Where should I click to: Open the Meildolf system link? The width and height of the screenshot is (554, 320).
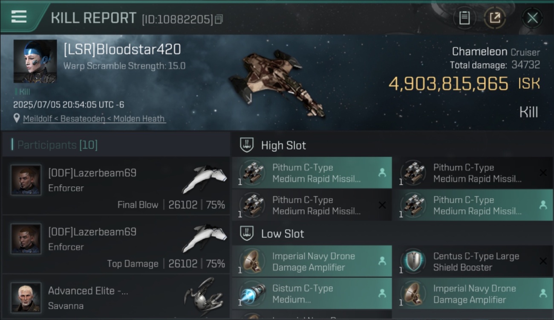[38, 119]
